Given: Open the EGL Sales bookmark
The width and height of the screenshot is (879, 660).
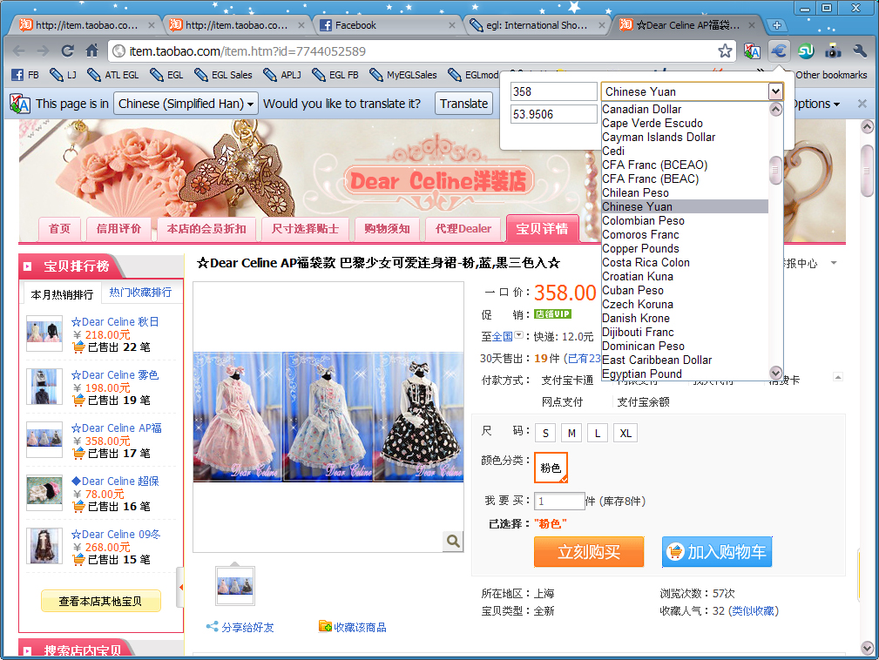Looking at the screenshot, I should (223, 75).
